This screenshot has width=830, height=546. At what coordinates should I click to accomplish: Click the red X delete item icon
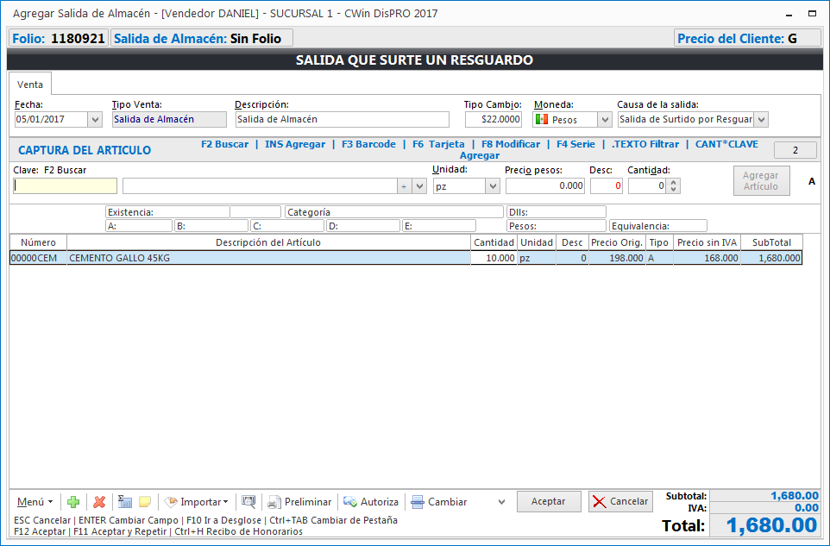[99, 502]
